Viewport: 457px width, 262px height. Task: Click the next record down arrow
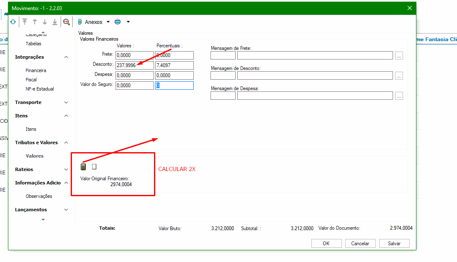coord(45,22)
